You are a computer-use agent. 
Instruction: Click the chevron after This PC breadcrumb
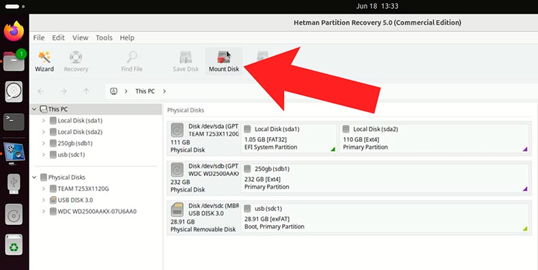click(x=165, y=91)
